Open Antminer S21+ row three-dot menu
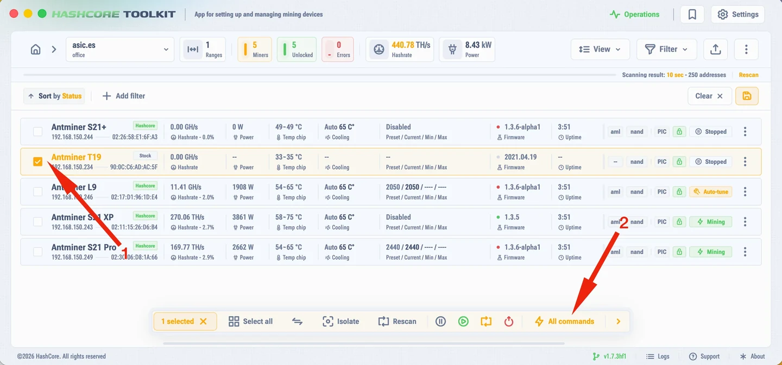This screenshot has height=365, width=782. (x=745, y=132)
